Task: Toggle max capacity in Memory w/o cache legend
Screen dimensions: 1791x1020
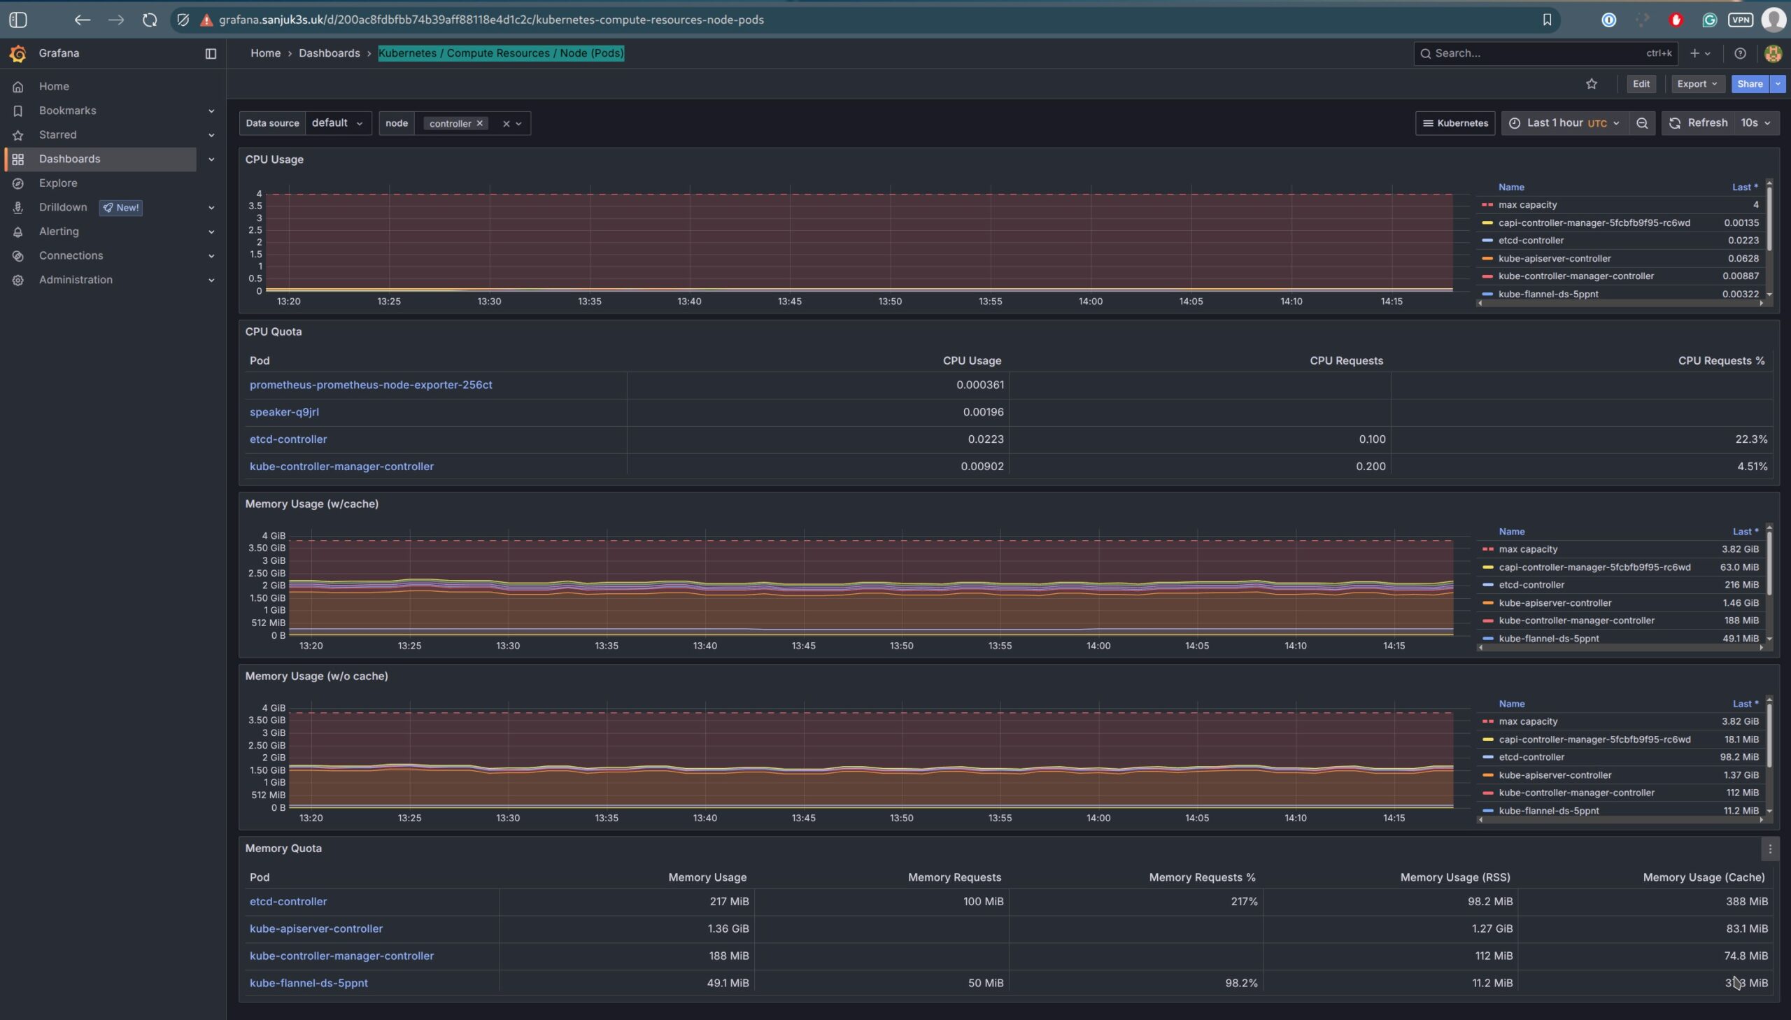Action: 1528,721
